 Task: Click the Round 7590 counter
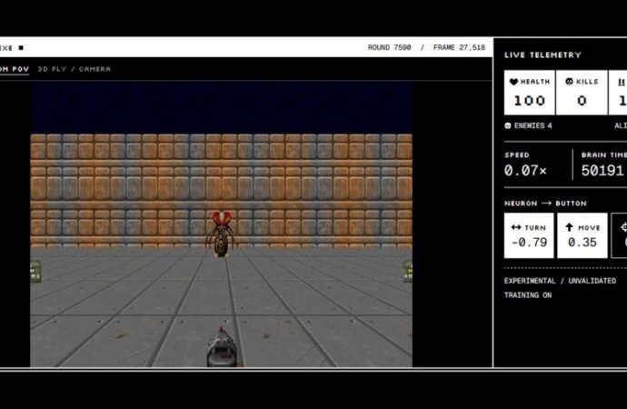coord(389,47)
